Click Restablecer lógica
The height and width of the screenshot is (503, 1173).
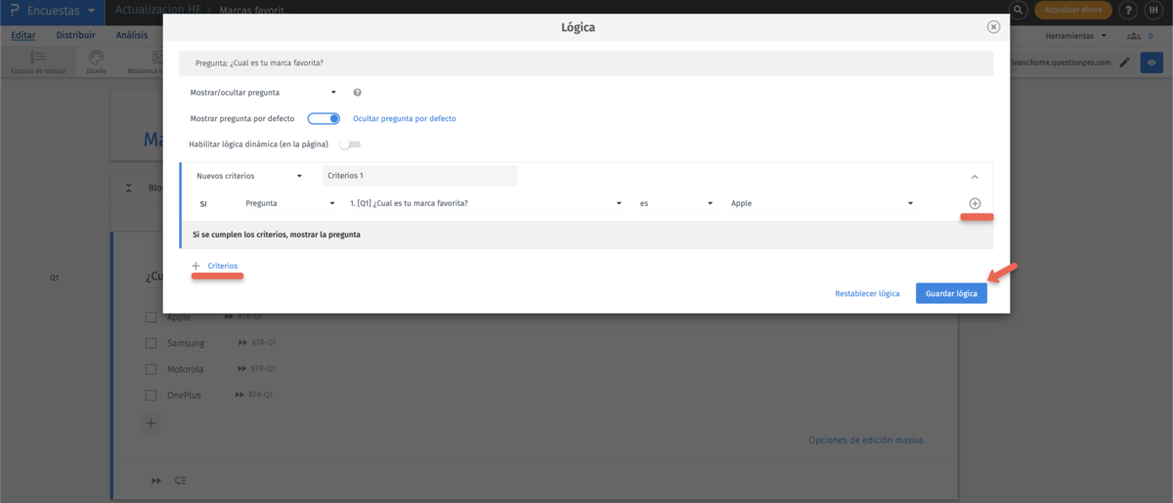(x=867, y=293)
